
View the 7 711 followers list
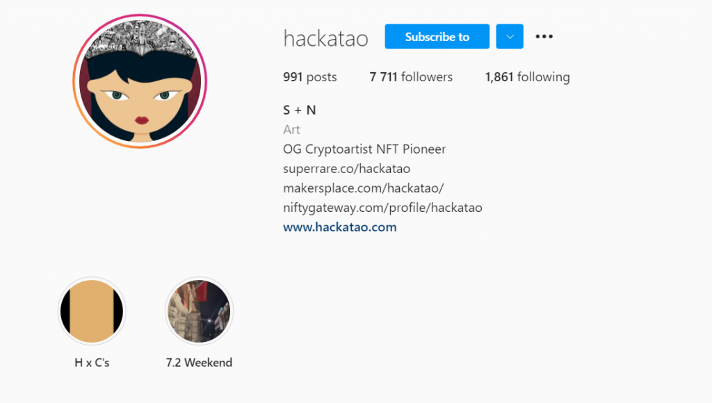pyautogui.click(x=411, y=77)
